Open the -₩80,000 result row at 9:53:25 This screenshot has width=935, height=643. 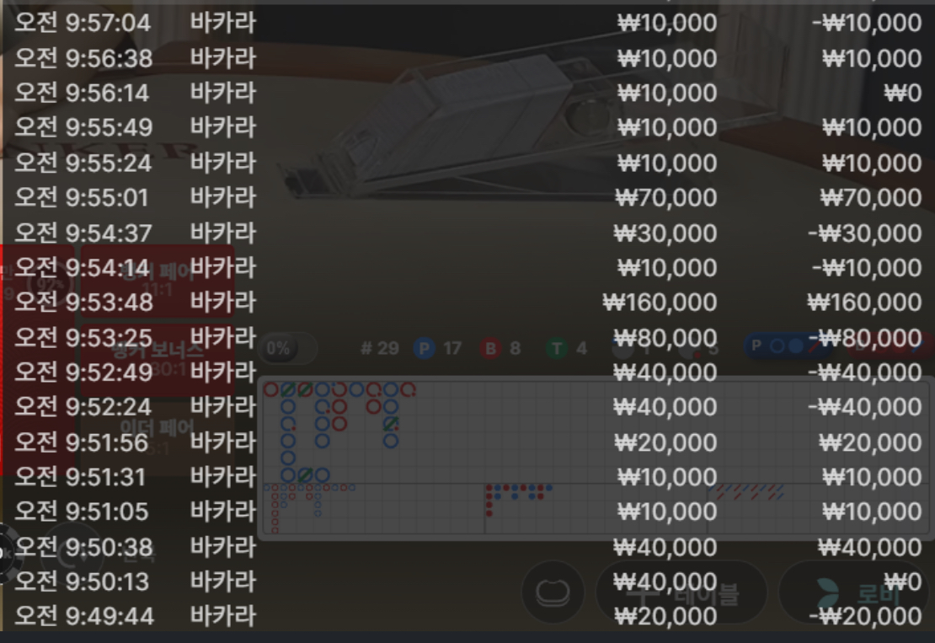tap(467, 338)
